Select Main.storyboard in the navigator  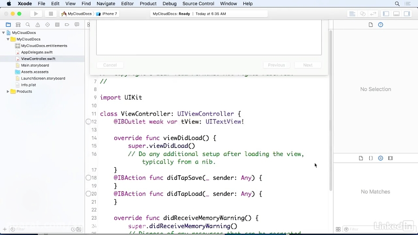[35, 65]
